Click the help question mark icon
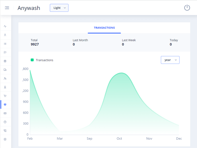Screen dimensions: 197x148 click(5, 122)
